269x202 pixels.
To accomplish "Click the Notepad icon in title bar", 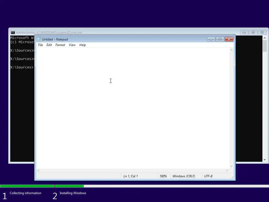I will pyautogui.click(x=39, y=39).
